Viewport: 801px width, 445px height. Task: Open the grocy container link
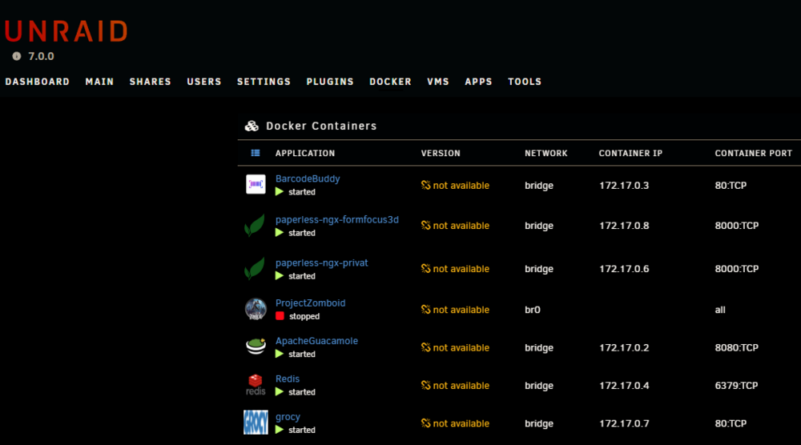point(288,417)
